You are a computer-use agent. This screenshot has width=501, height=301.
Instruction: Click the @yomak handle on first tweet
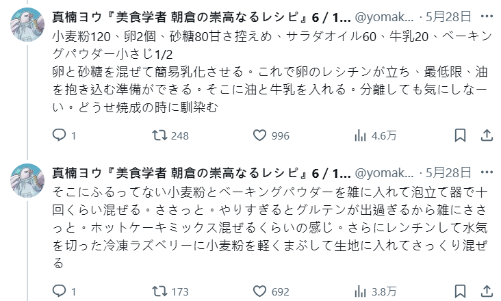click(387, 15)
